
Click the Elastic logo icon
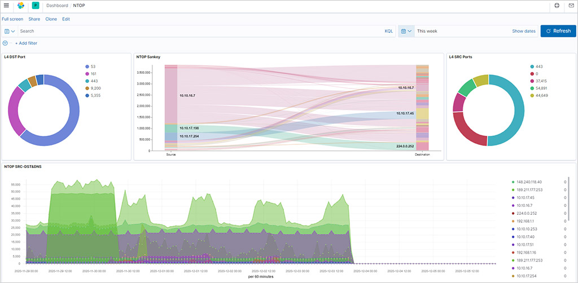pyautogui.click(x=21, y=6)
